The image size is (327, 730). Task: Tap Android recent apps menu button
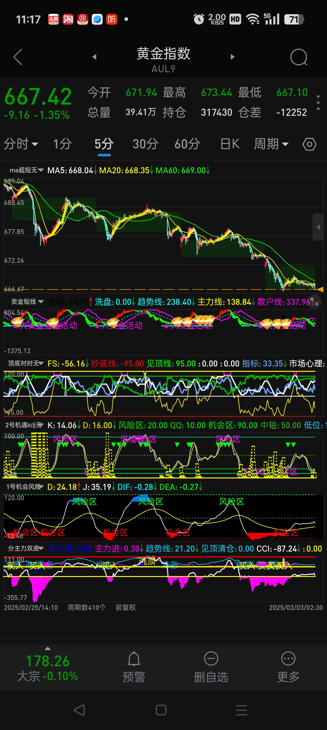[242, 710]
